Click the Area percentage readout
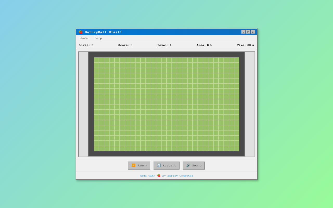 [204, 45]
